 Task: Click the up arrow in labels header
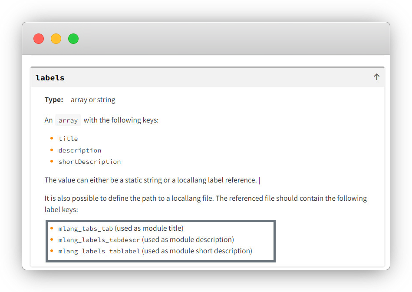[376, 77]
